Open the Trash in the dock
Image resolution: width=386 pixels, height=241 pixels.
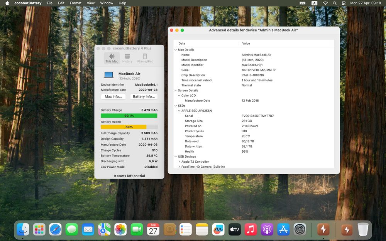click(363, 229)
